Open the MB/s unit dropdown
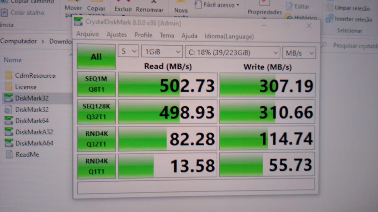Viewport: 378px width, 212px height. (x=299, y=53)
